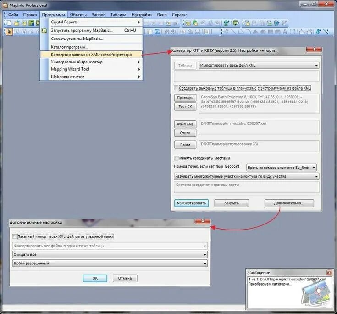The width and height of the screenshot is (337, 314).
Task: Choose Скачать утилиты MapBasic menu item
Action: click(x=91, y=39)
